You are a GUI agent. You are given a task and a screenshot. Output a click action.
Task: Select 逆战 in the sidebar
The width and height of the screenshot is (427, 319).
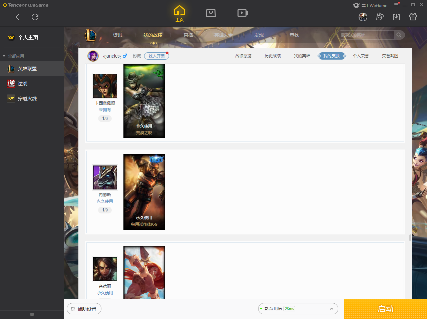[x=32, y=84]
